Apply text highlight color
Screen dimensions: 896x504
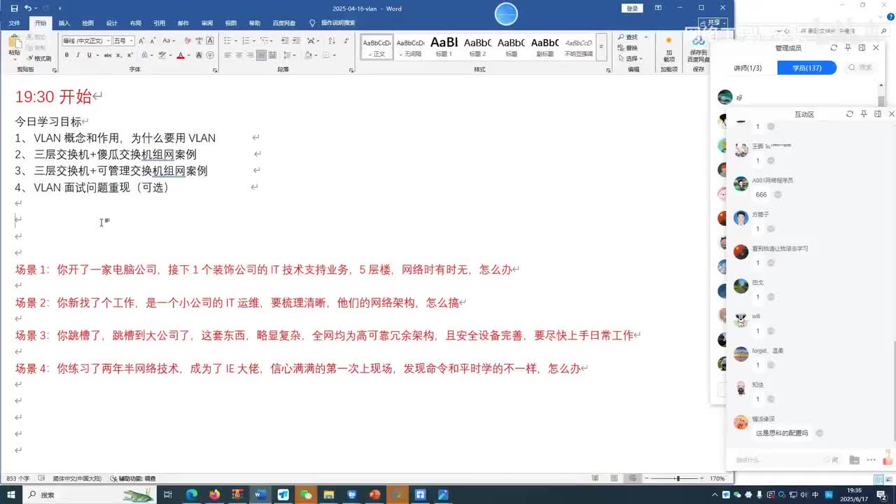(x=162, y=55)
